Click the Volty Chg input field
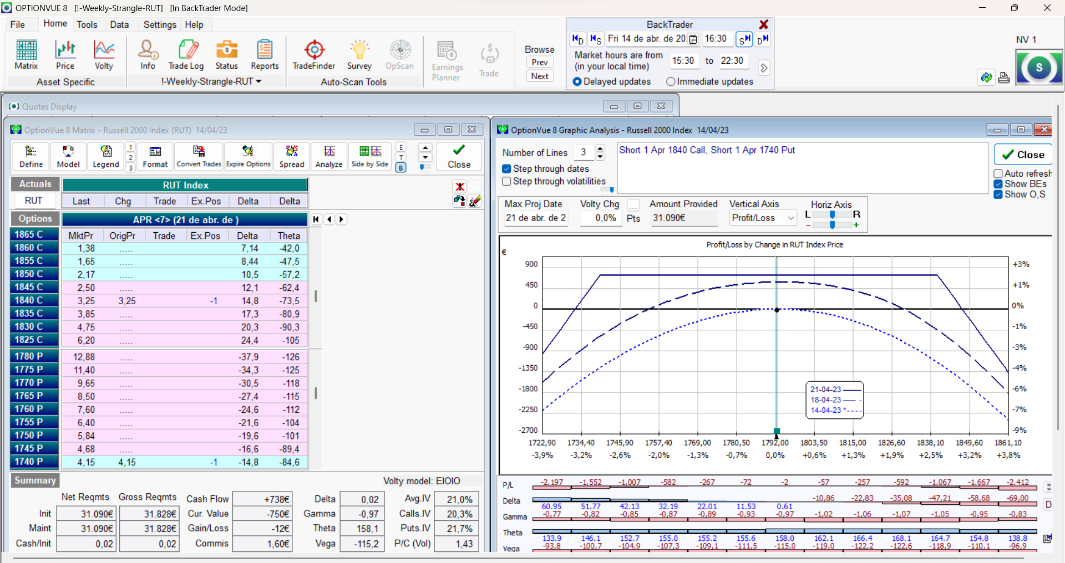1065x563 pixels. click(x=601, y=218)
